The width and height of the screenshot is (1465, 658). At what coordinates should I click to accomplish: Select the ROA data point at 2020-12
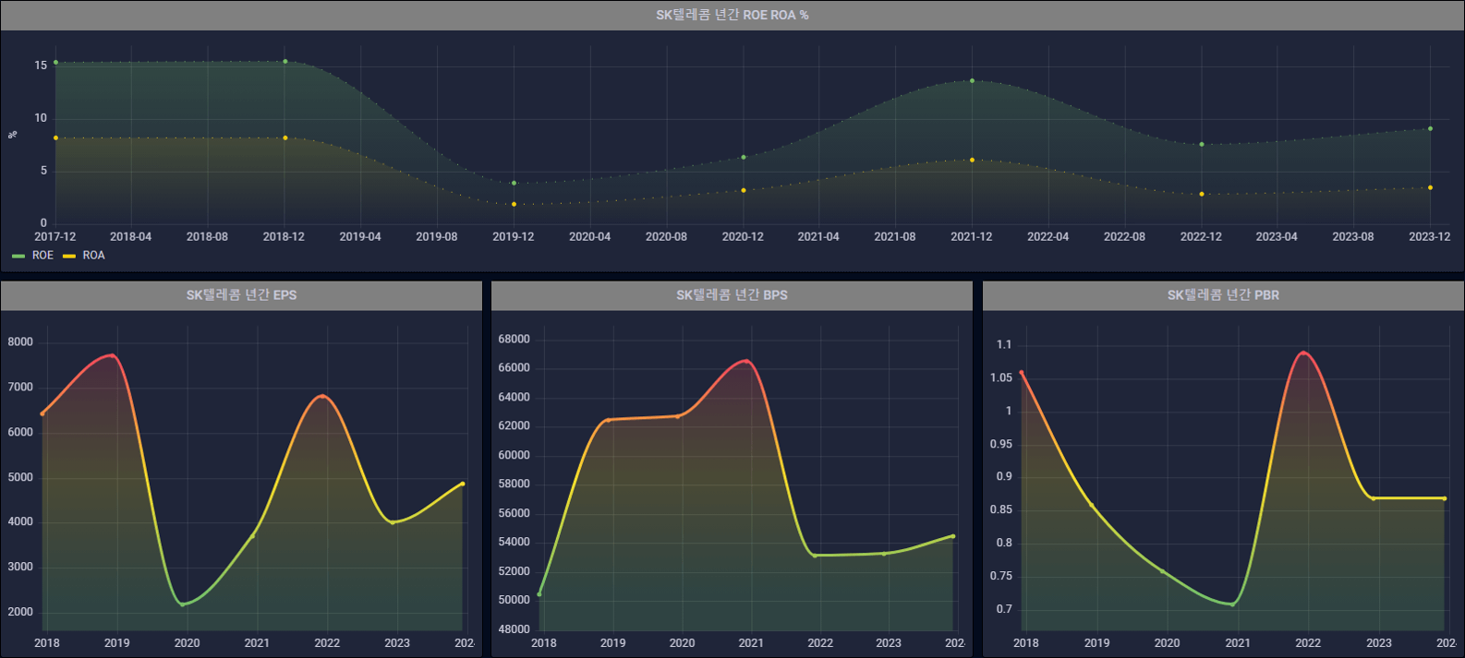click(743, 190)
